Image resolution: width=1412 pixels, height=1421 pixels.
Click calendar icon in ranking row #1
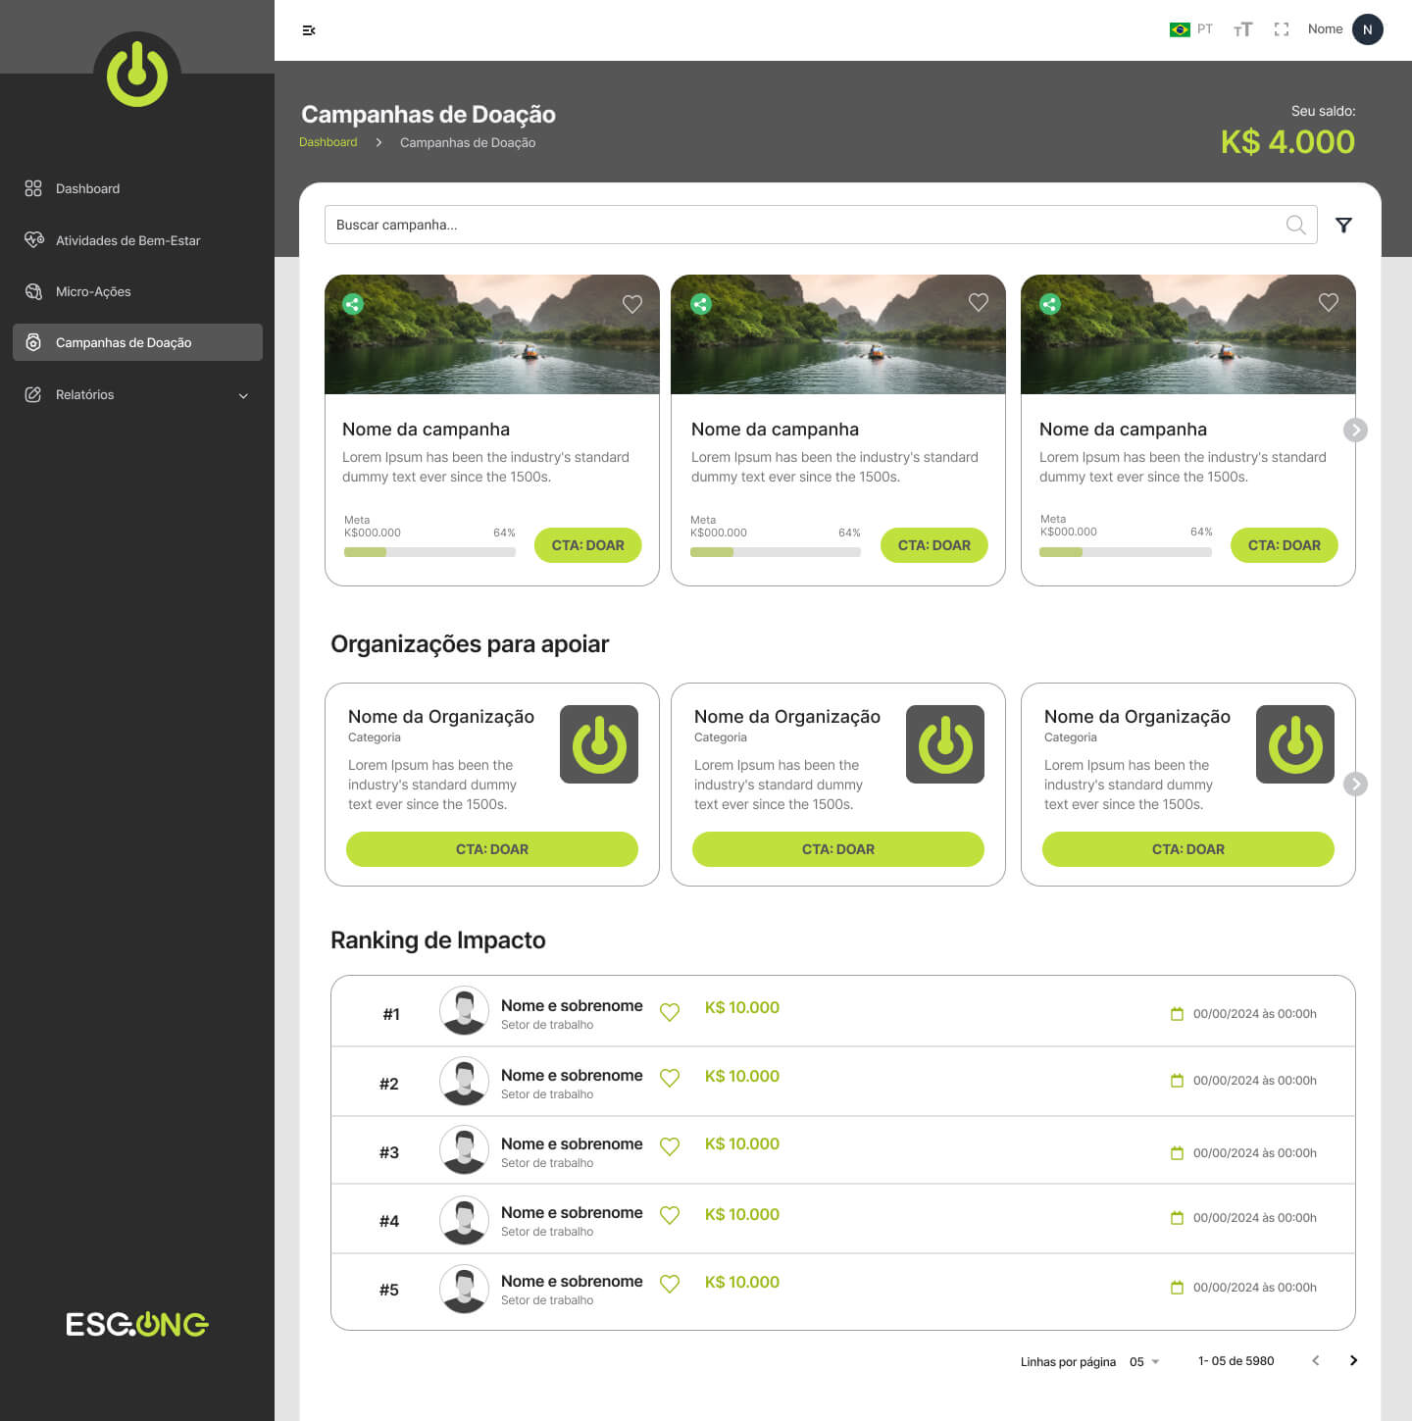(x=1177, y=1014)
